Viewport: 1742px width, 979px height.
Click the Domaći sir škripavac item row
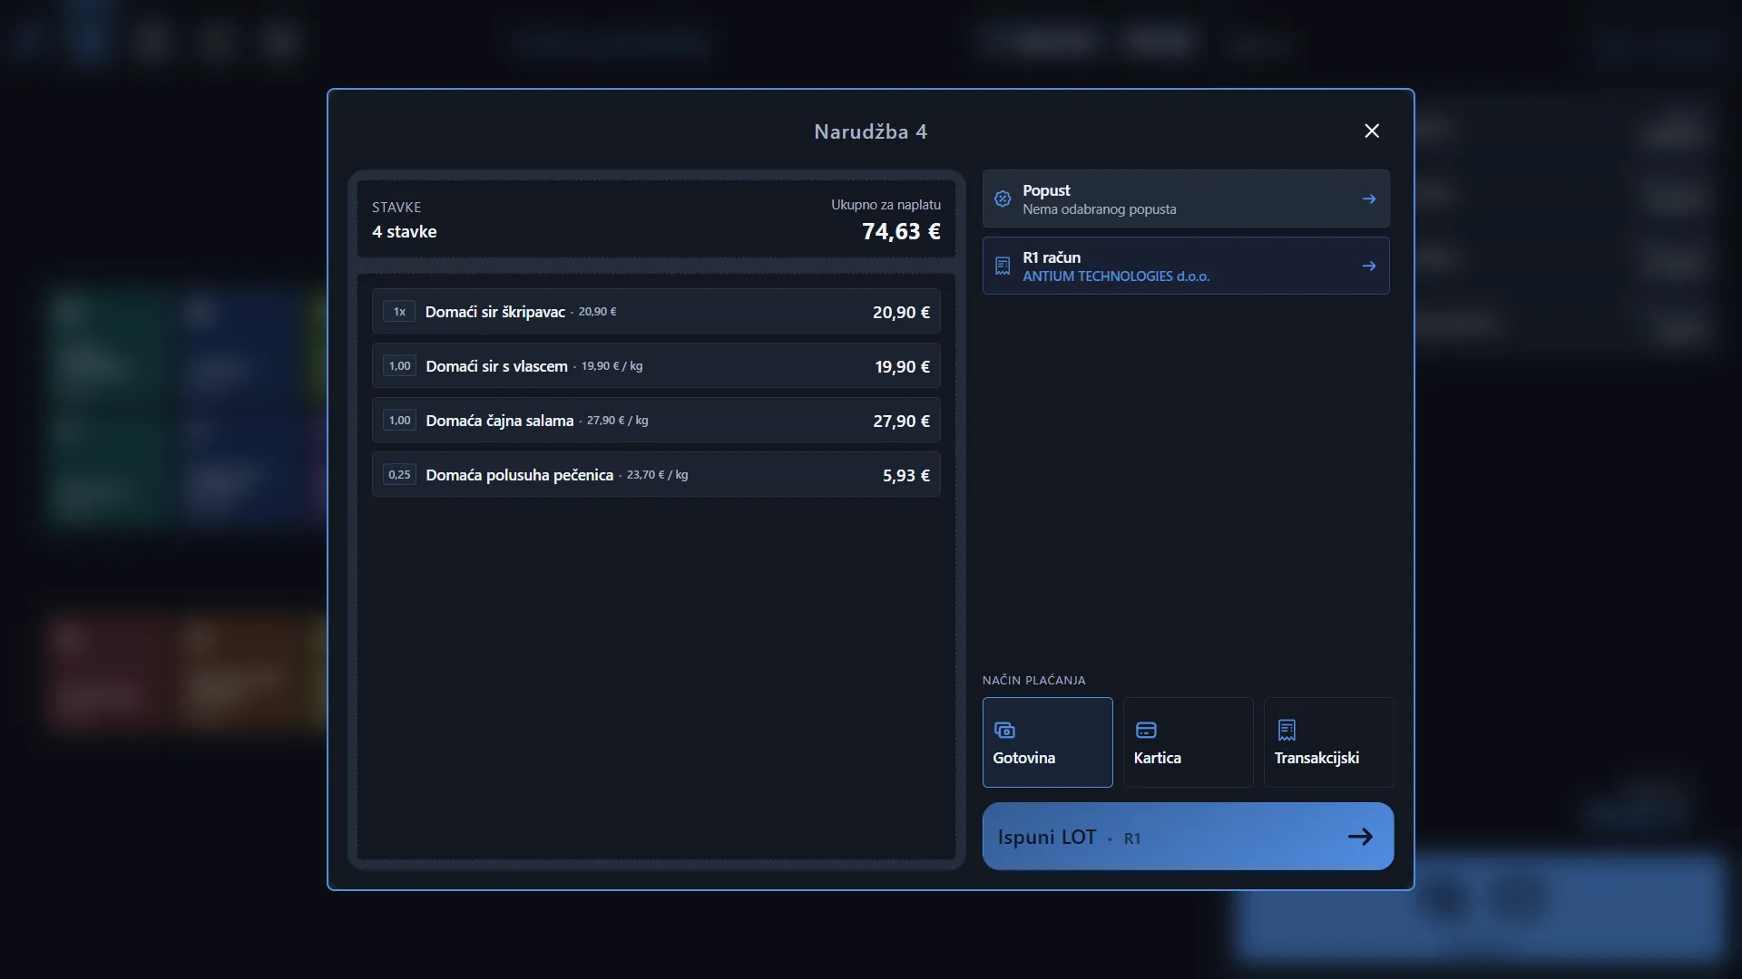[656, 312]
